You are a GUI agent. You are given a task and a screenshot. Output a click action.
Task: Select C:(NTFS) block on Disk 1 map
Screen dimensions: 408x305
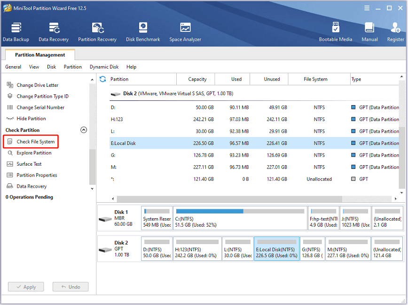click(240, 218)
